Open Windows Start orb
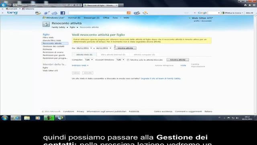The height and width of the screenshot is (145, 257). click(4, 118)
